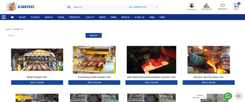The image size is (245, 102).
Task: Click the KJSSTEEL logo
Action: 20,6
